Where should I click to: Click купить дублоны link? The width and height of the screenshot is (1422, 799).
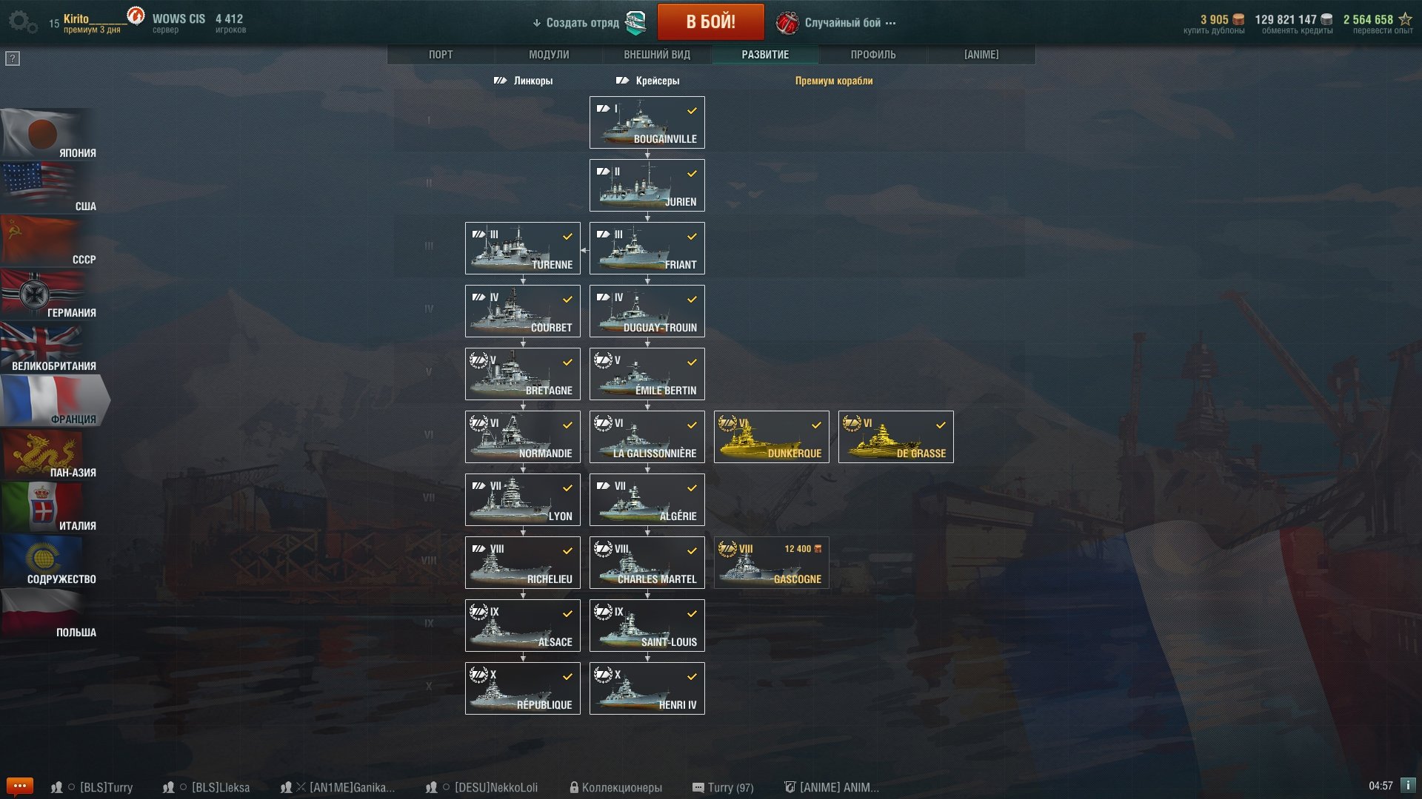pyautogui.click(x=1214, y=30)
